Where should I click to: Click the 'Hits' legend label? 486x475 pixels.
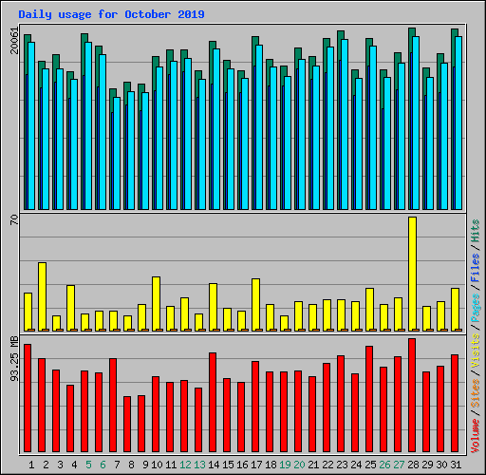[x=475, y=231]
